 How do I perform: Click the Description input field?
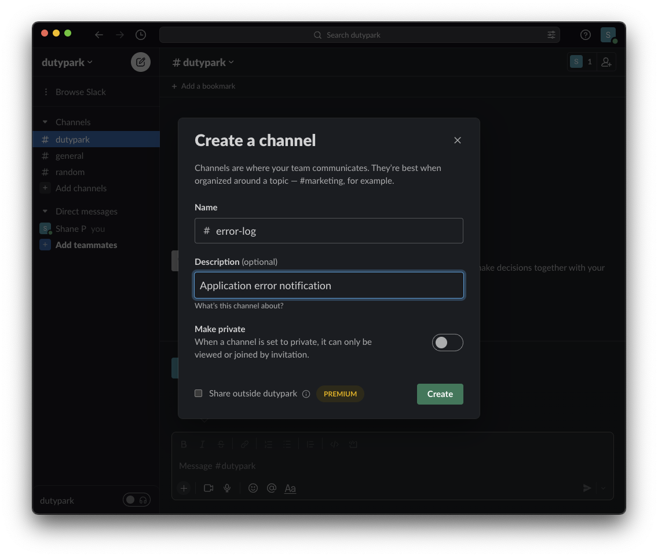tap(328, 286)
